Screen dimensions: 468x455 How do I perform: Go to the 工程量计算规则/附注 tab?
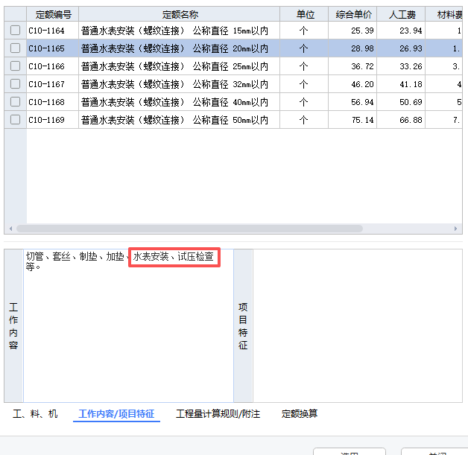(x=218, y=414)
